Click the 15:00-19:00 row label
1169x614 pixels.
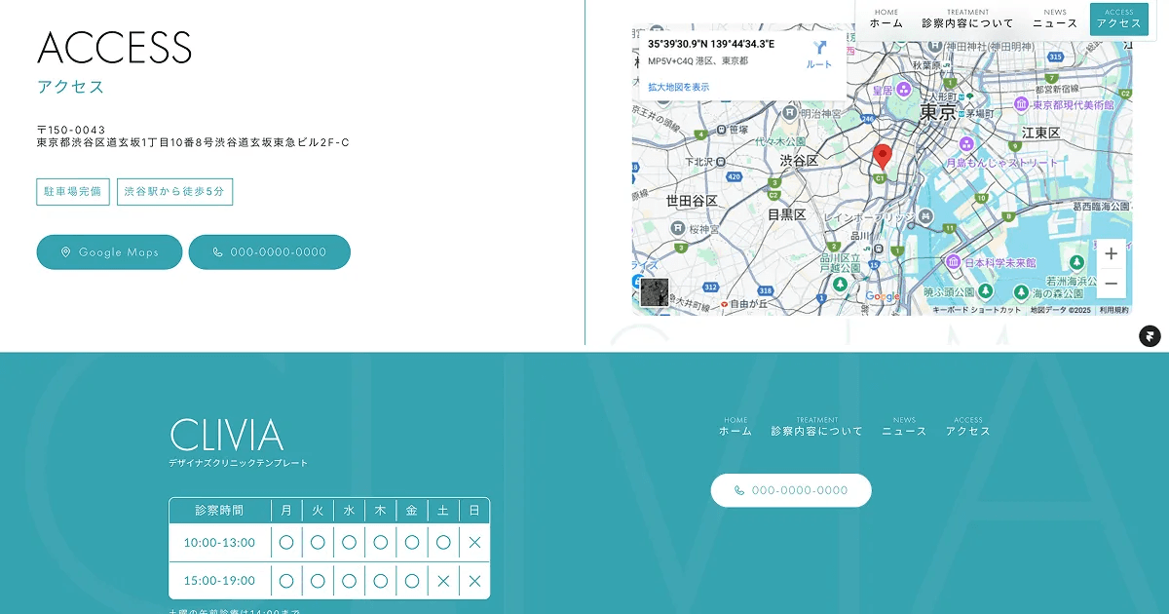219,580
